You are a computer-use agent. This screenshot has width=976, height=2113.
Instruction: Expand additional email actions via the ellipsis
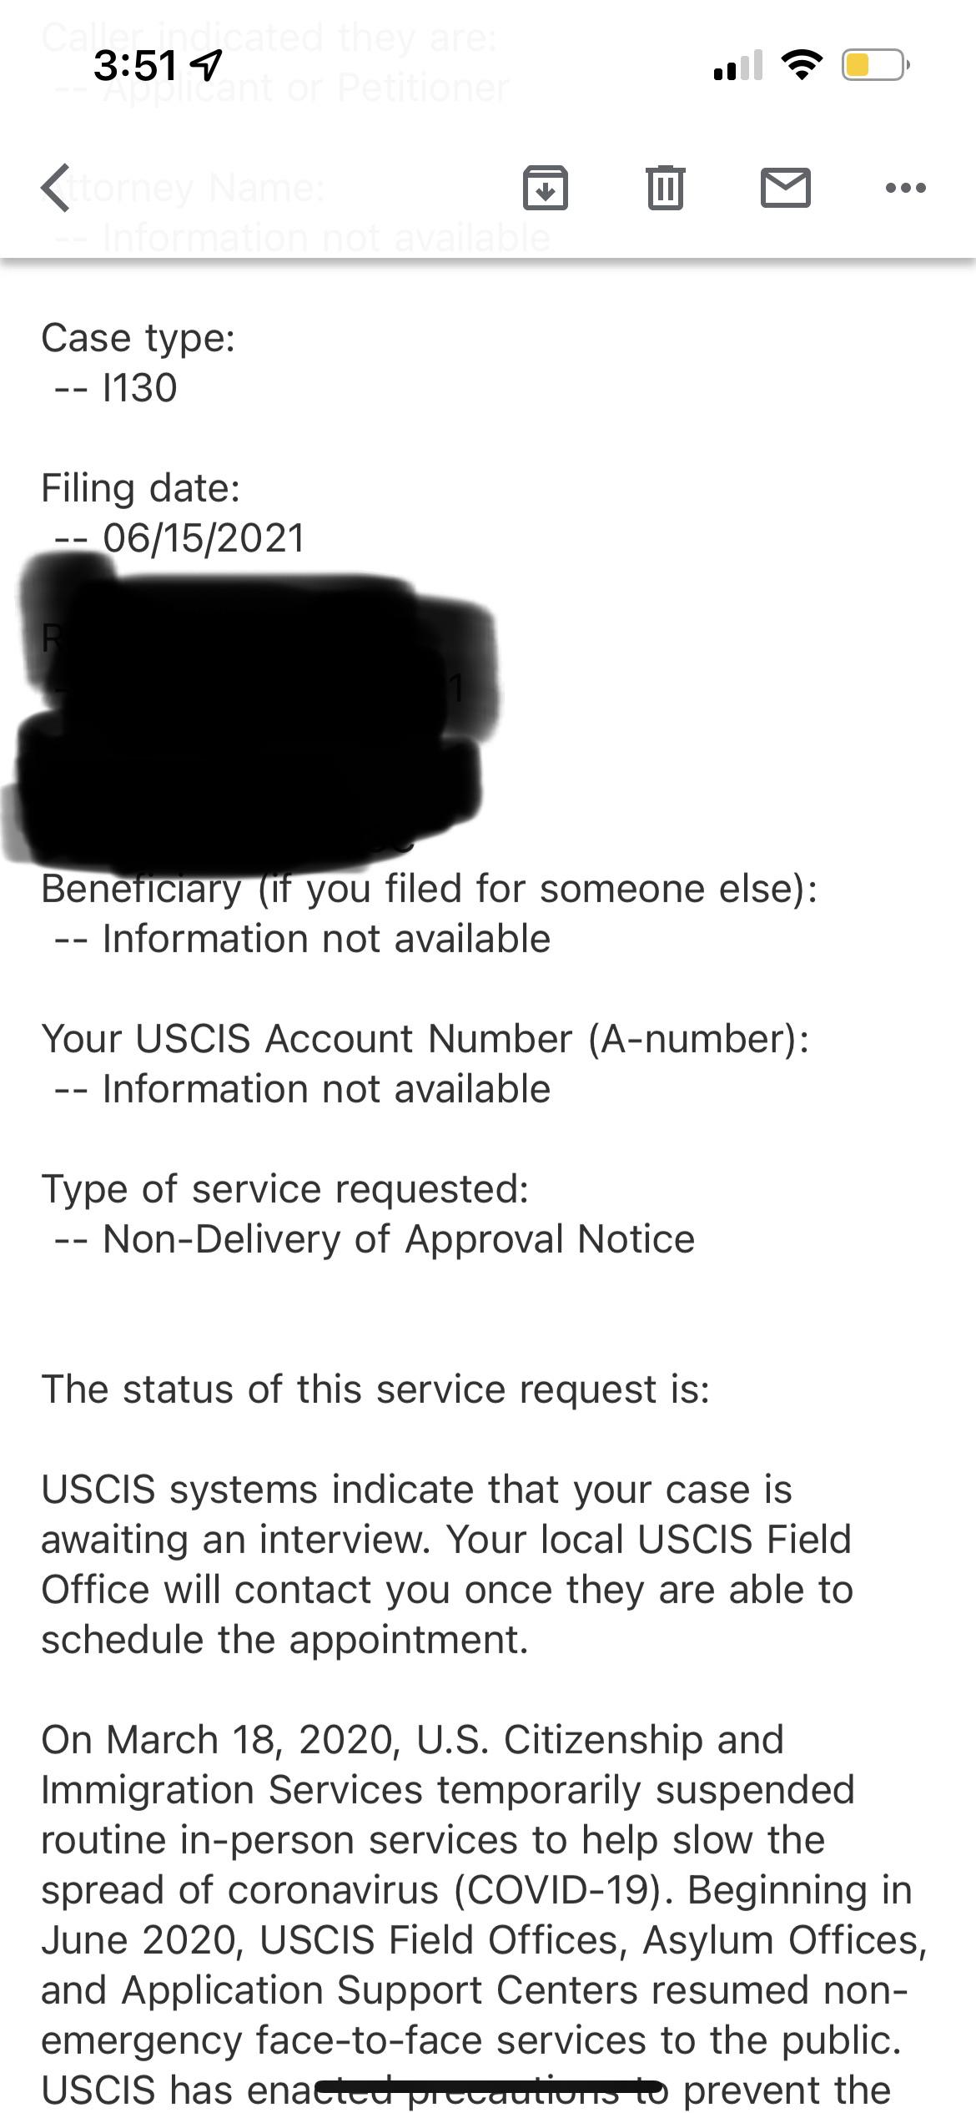pos(906,188)
